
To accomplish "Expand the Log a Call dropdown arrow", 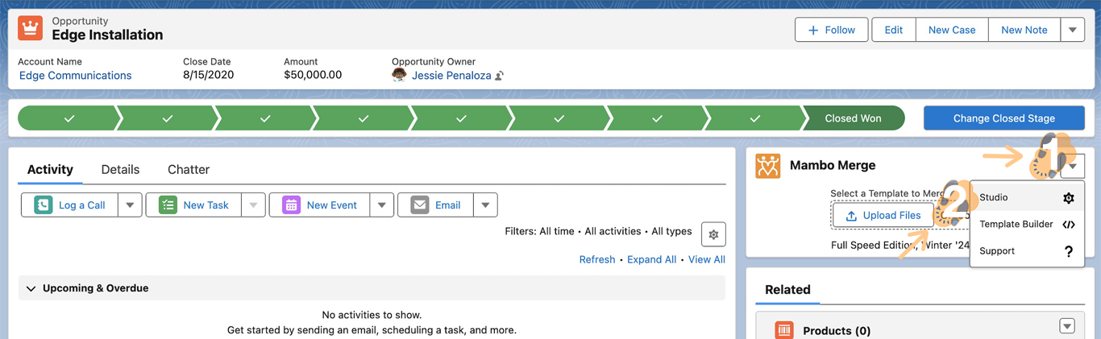I will pos(130,205).
